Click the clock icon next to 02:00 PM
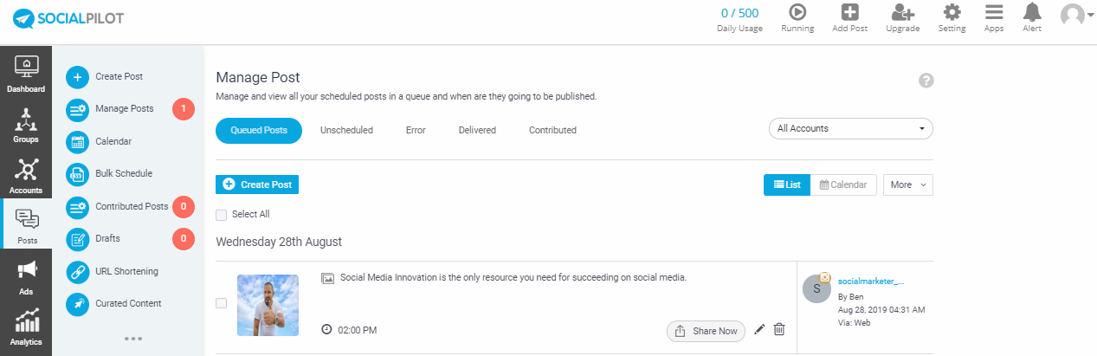Screen dimensions: 1097x356 [x=326, y=330]
